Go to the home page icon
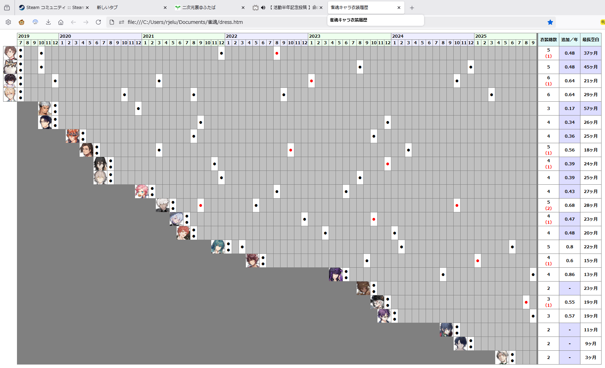Screen dimensions: 605x368 click(x=61, y=22)
